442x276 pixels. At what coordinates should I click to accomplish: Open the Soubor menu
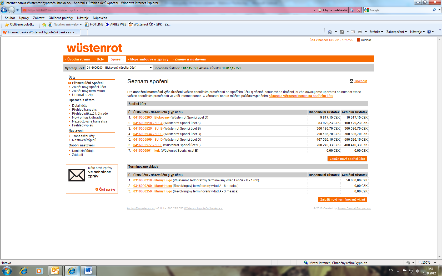point(10,18)
